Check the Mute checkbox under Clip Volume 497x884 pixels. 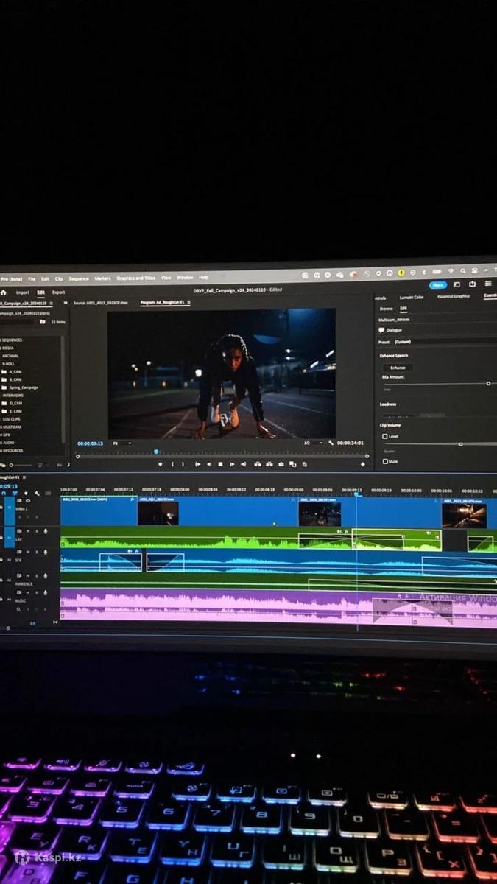click(385, 461)
